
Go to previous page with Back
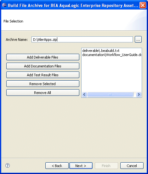point(57,166)
